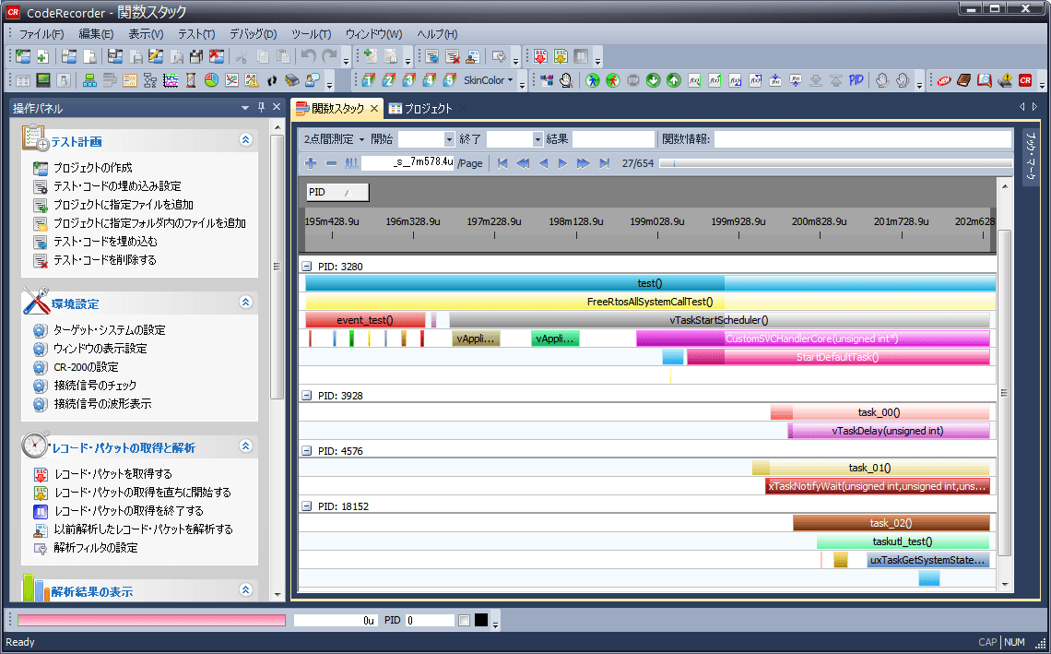The height and width of the screenshot is (654, 1051).
Task: Select the record packet acquisition REC icon
Action: coord(539,54)
